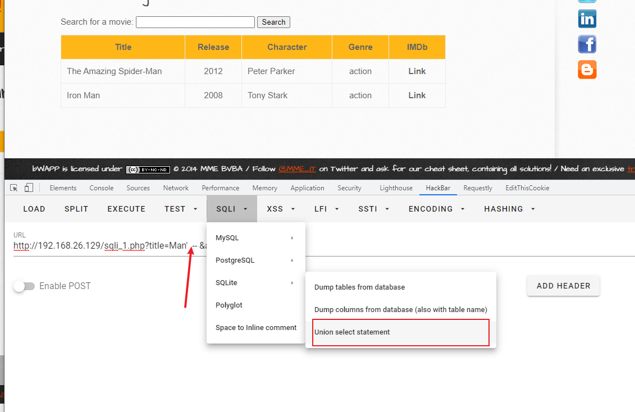Switch to the Performance tab
Screen dimensions: 635x412
(x=220, y=188)
